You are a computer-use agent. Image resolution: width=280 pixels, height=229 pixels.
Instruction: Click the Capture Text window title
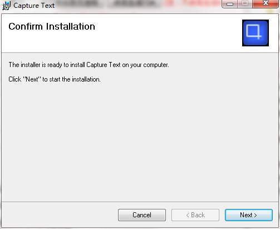click(34, 6)
